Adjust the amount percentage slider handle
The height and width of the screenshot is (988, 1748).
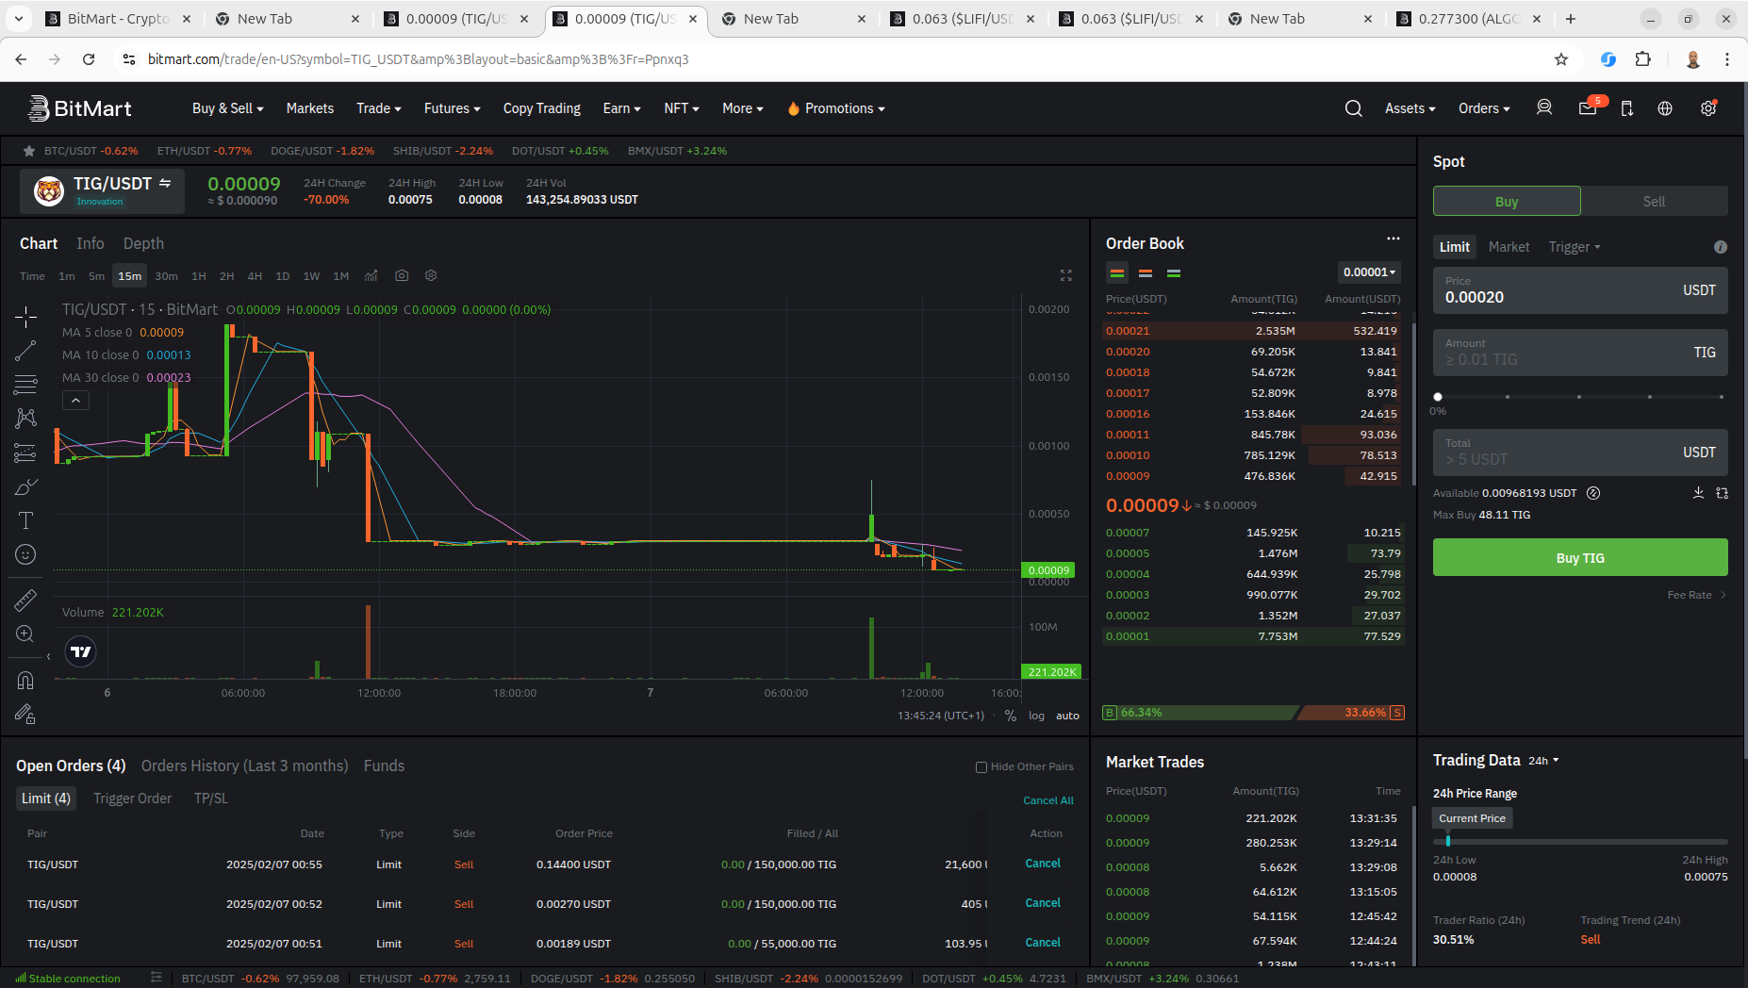1438,397
